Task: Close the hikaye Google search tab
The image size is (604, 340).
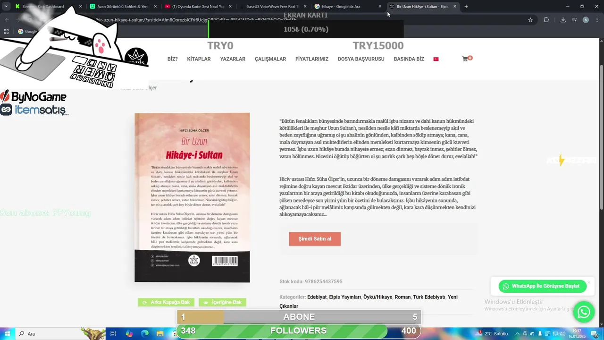Action: 380,7
